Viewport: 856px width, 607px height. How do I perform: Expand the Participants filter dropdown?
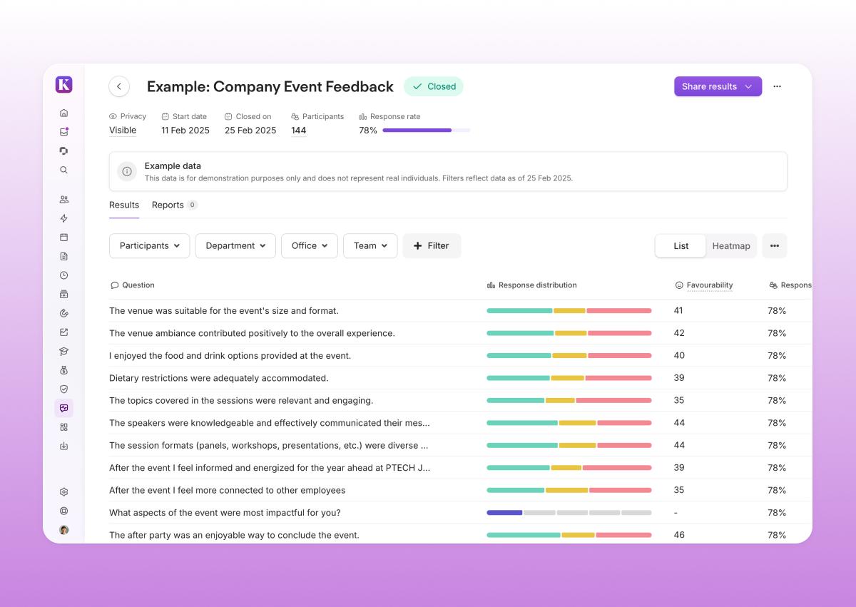point(150,245)
